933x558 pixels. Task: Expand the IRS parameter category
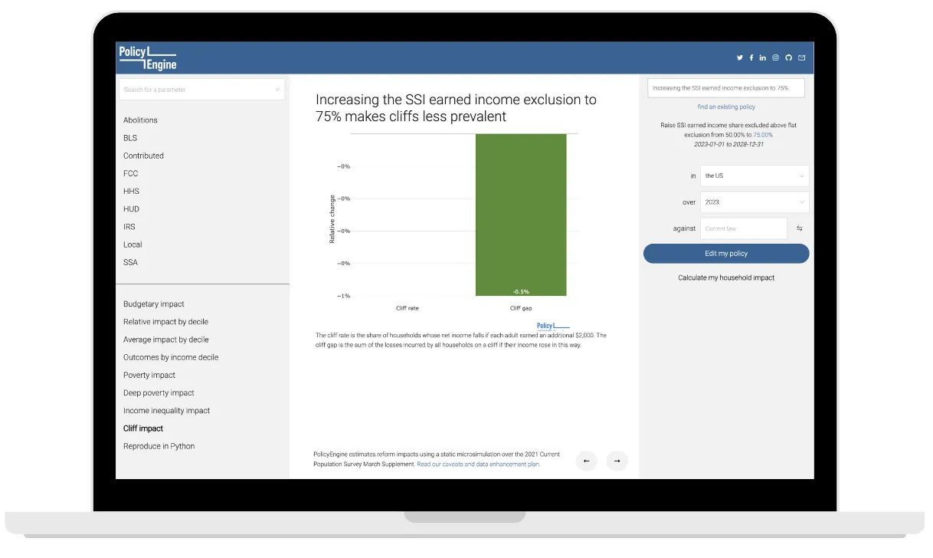pyautogui.click(x=130, y=227)
